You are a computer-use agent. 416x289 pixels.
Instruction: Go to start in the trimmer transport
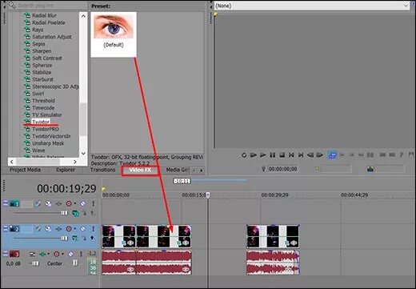click(x=291, y=155)
